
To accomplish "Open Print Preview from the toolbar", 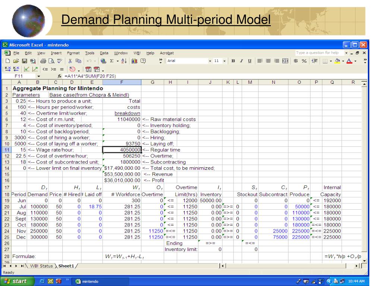I will click(51, 61).
